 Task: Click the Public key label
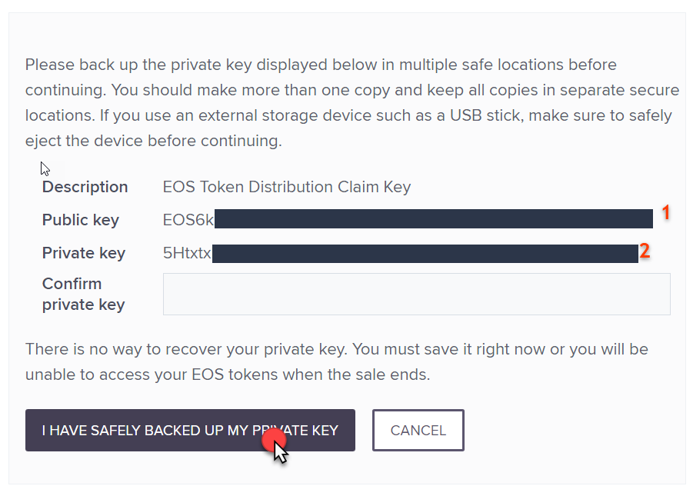(x=80, y=220)
